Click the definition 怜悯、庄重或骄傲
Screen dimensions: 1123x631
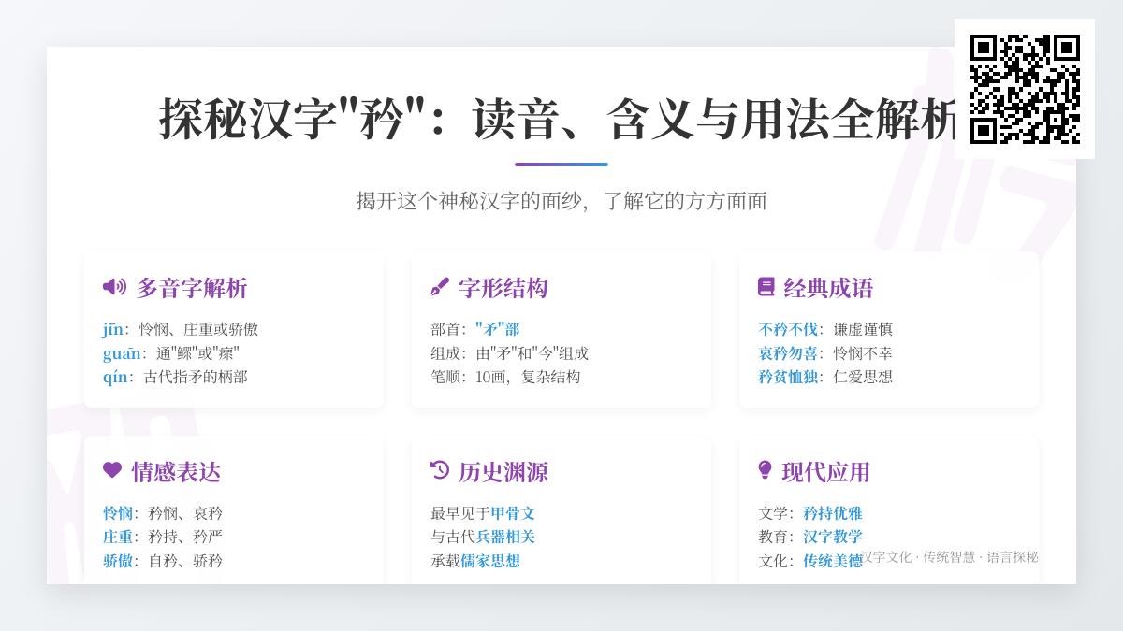198,329
